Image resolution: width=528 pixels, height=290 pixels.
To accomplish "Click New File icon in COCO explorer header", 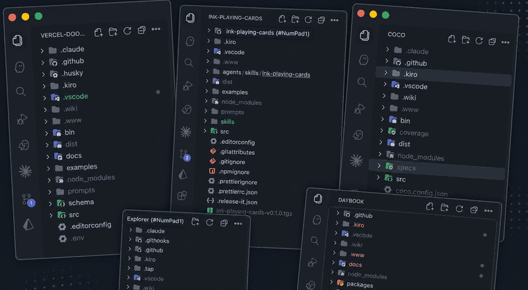I will (x=452, y=40).
